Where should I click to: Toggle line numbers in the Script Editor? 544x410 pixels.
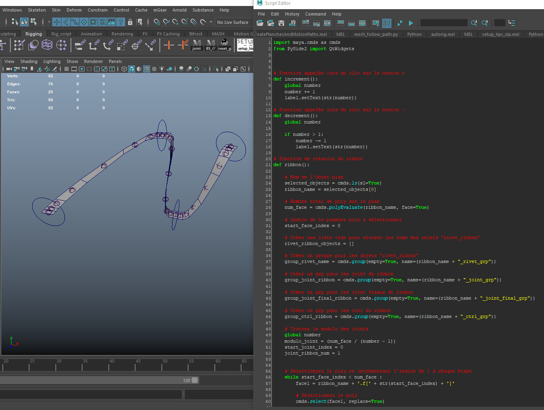[x=387, y=23]
